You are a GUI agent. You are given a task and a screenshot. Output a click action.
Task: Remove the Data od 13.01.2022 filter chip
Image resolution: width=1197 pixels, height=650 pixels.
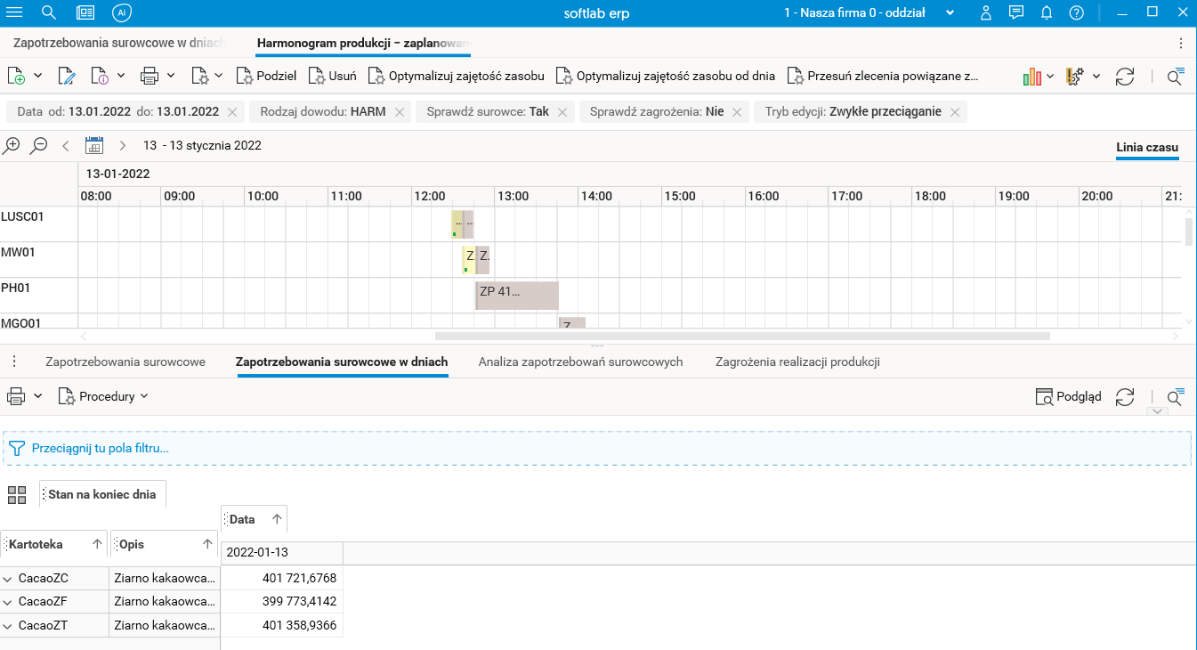pos(232,112)
